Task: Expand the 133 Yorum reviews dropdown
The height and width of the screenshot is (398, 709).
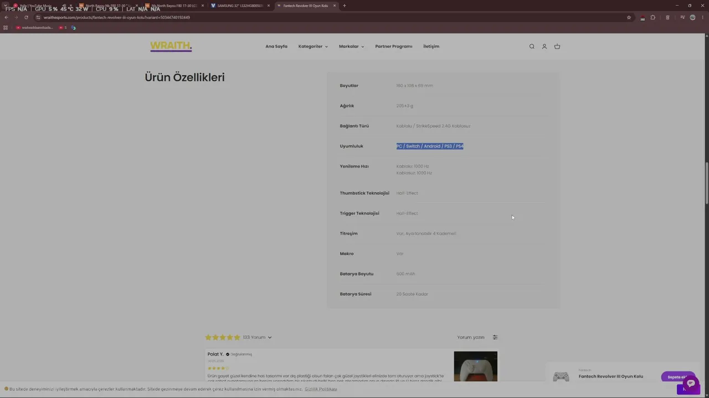Action: tap(257, 337)
